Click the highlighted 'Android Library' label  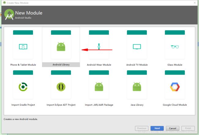(x=61, y=64)
